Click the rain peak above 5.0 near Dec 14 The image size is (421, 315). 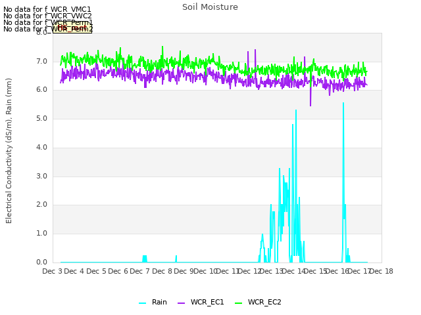pos(296,111)
